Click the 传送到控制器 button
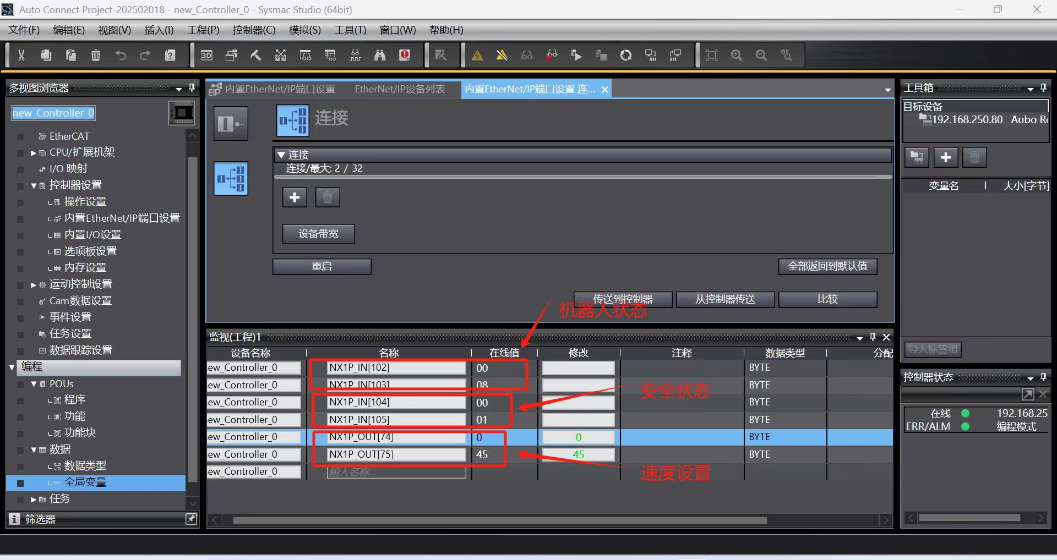Screen dimensions: 1057x560 [623, 299]
